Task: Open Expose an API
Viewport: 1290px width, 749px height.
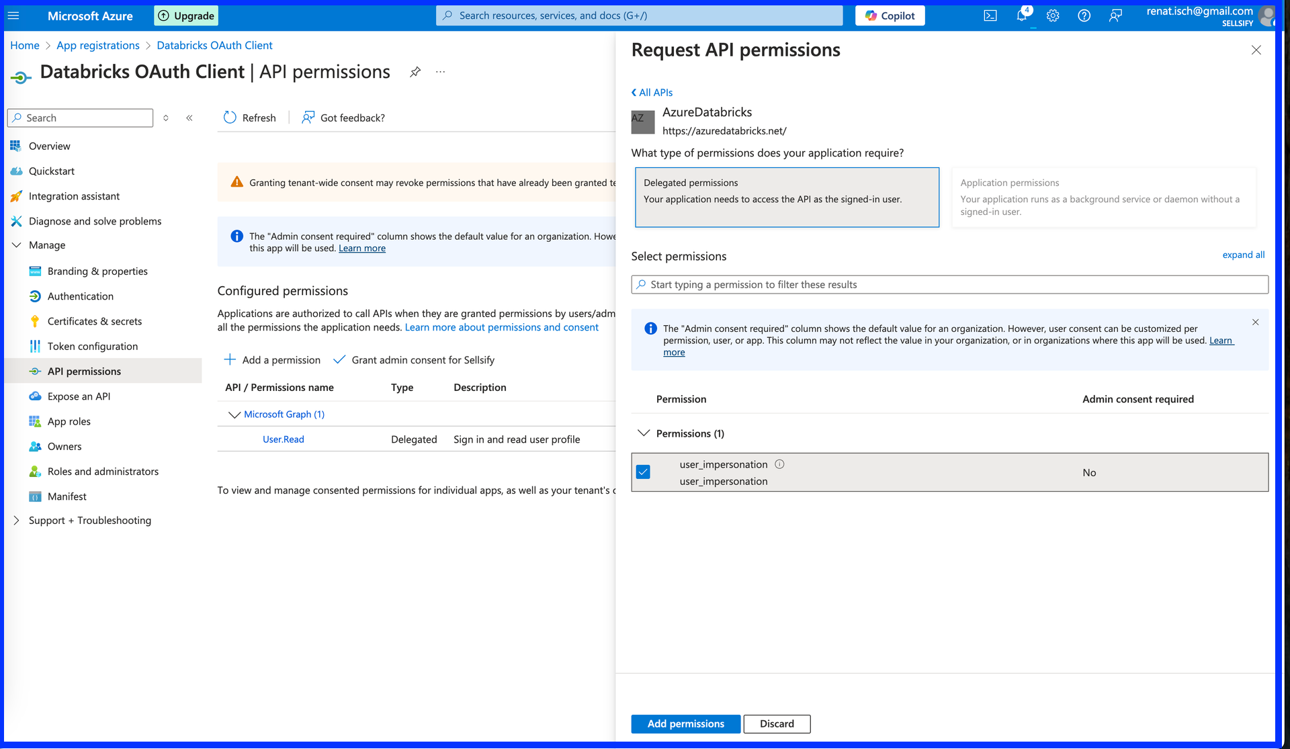Action: [x=79, y=396]
